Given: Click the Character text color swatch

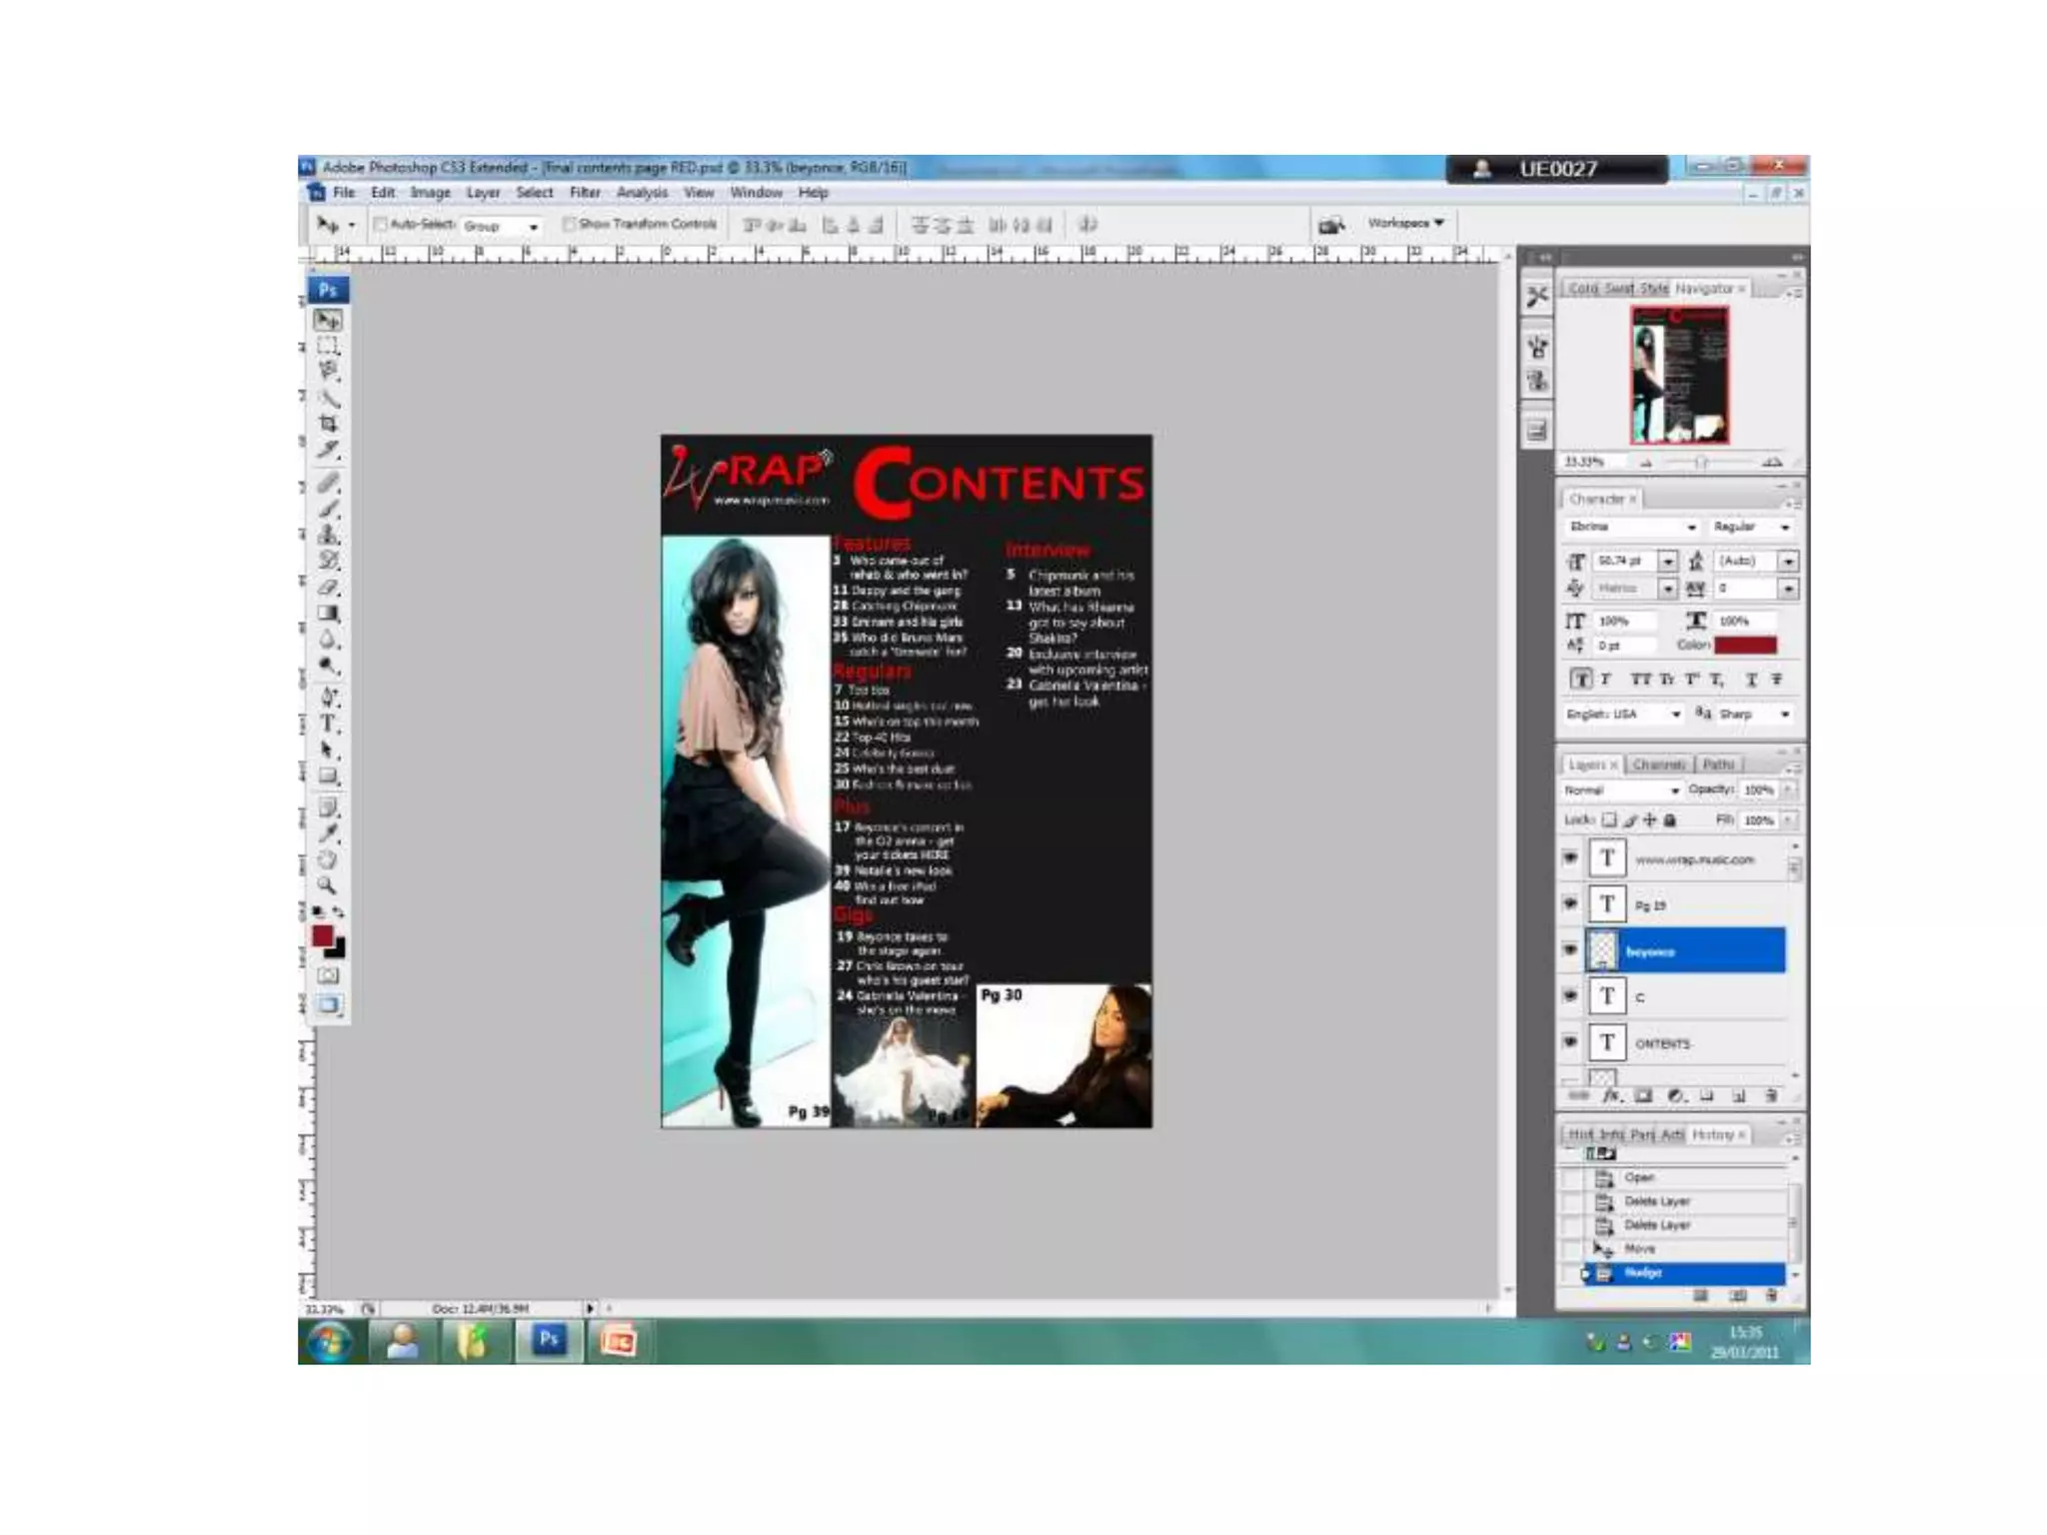Looking at the screenshot, I should (1746, 645).
